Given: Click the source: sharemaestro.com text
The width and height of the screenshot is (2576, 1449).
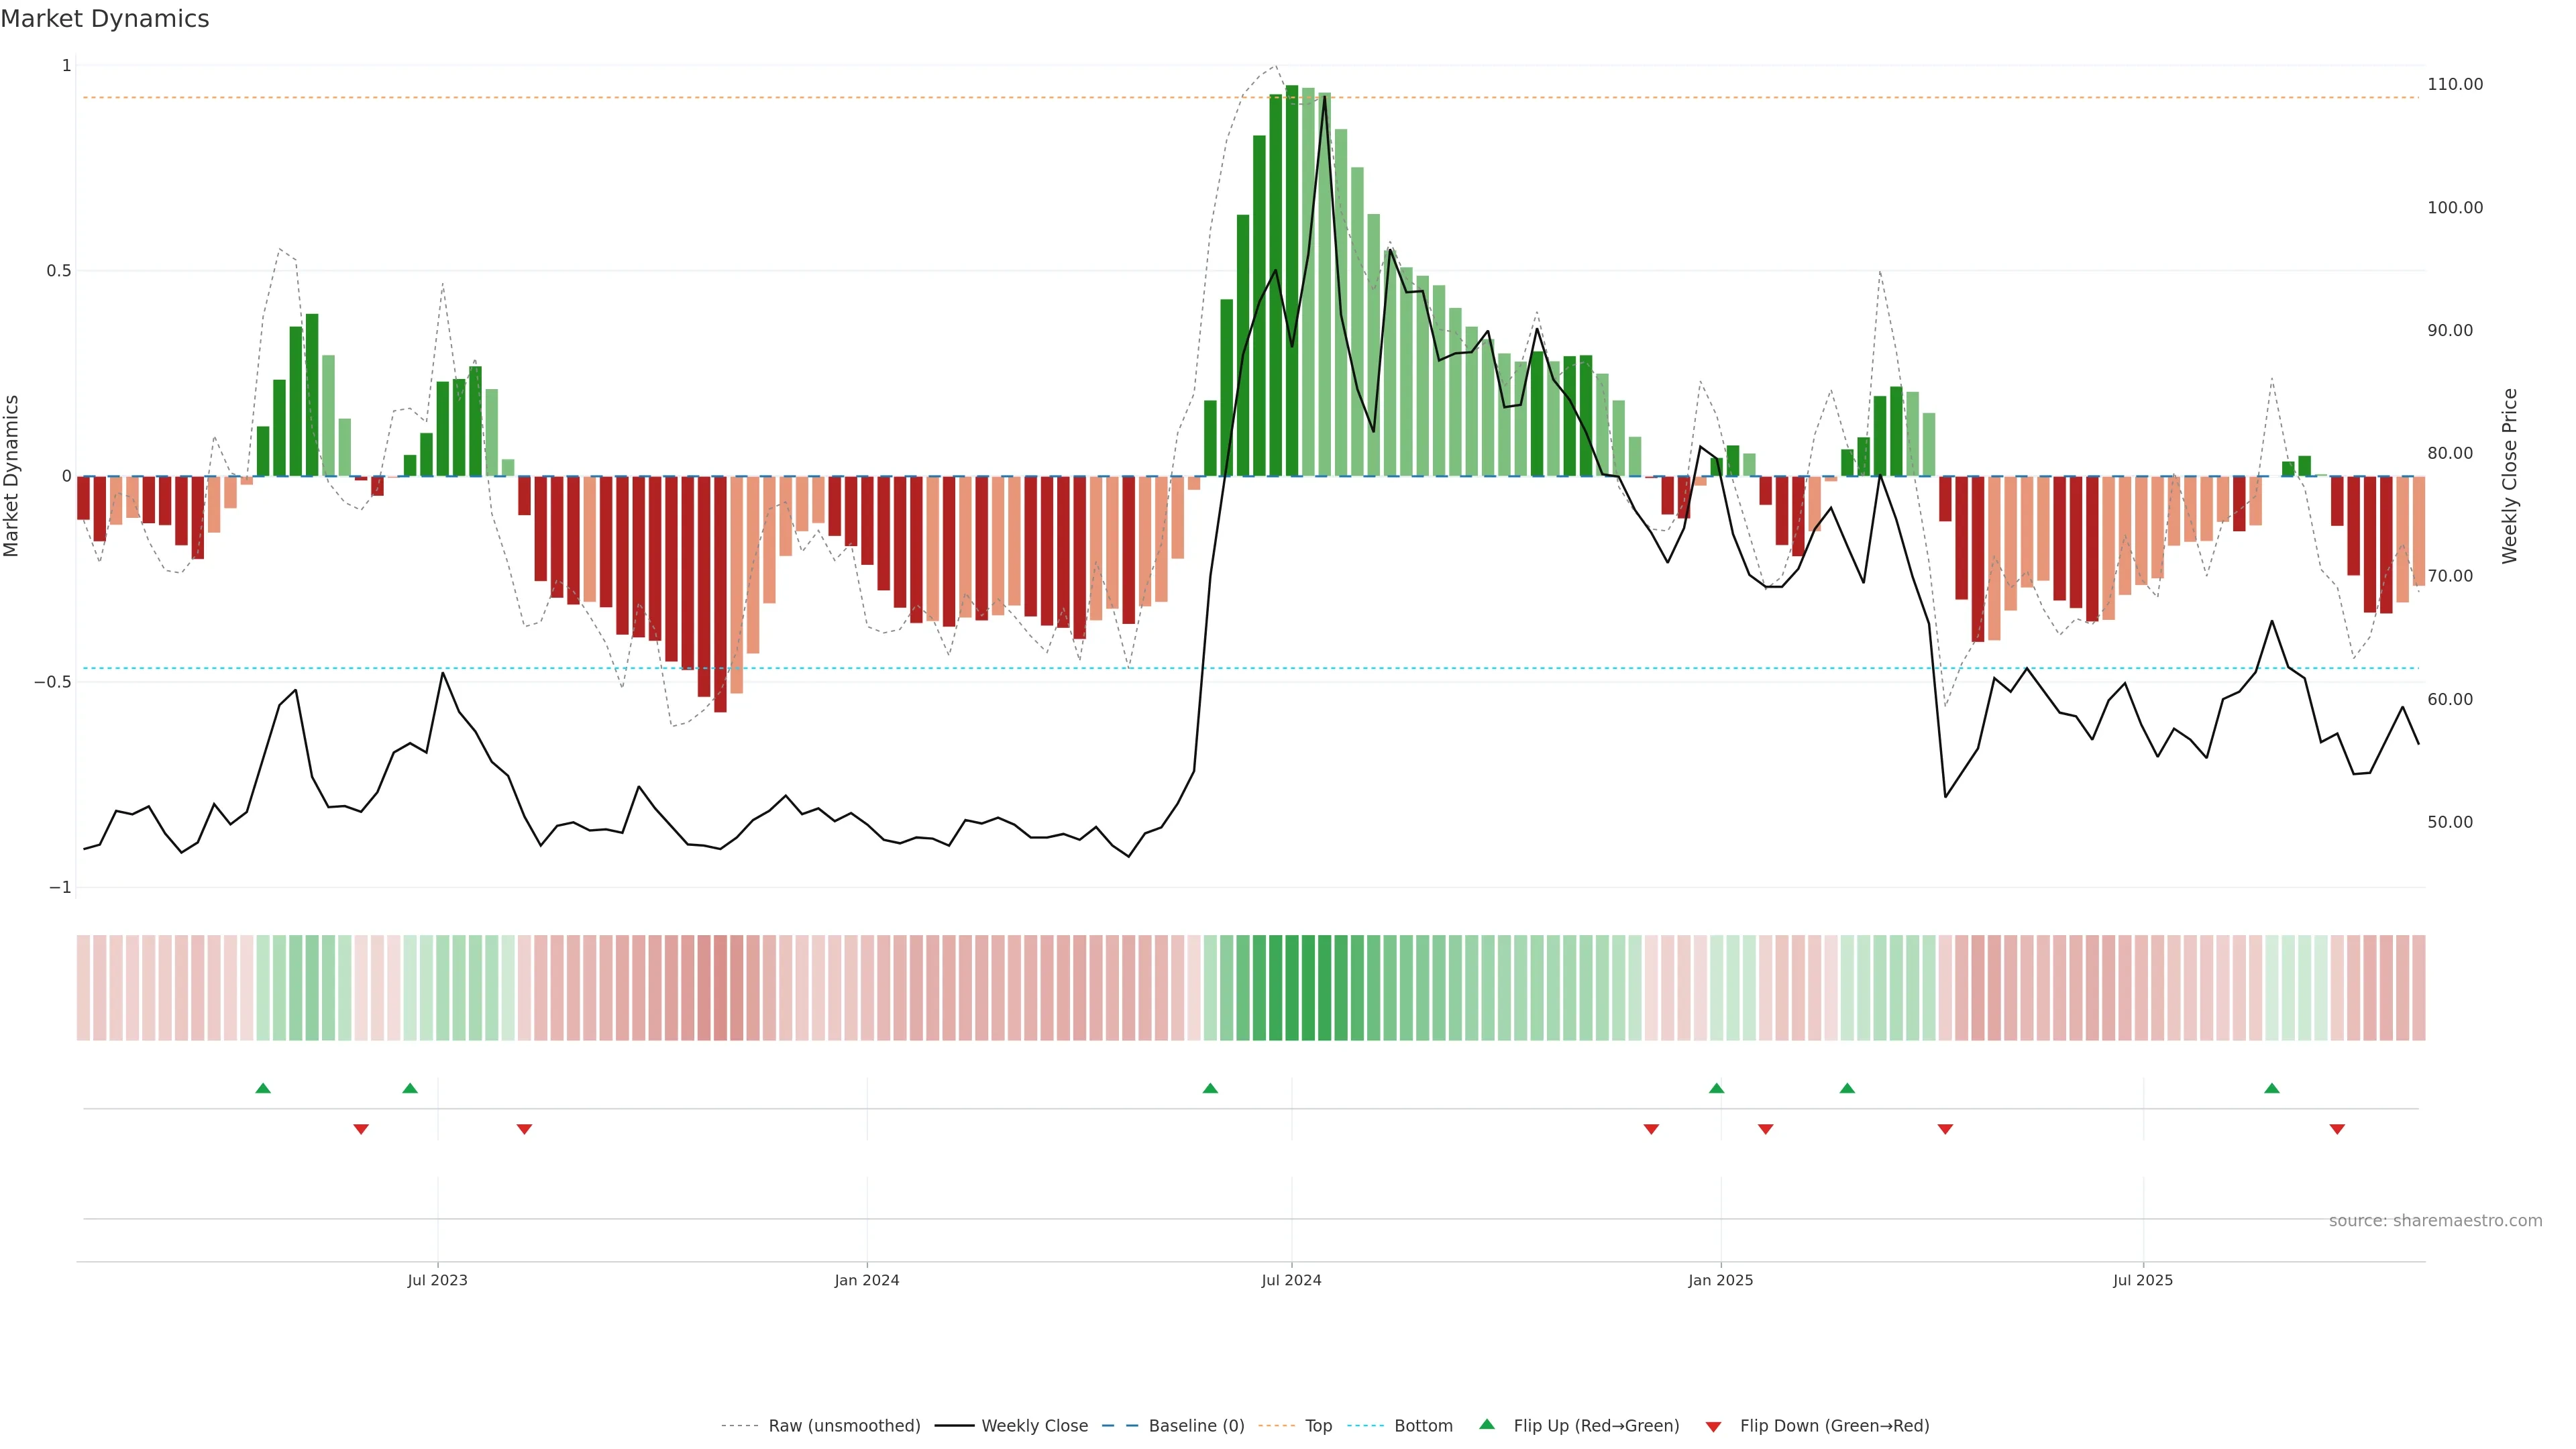Looking at the screenshot, I should pyautogui.click(x=2435, y=1220).
